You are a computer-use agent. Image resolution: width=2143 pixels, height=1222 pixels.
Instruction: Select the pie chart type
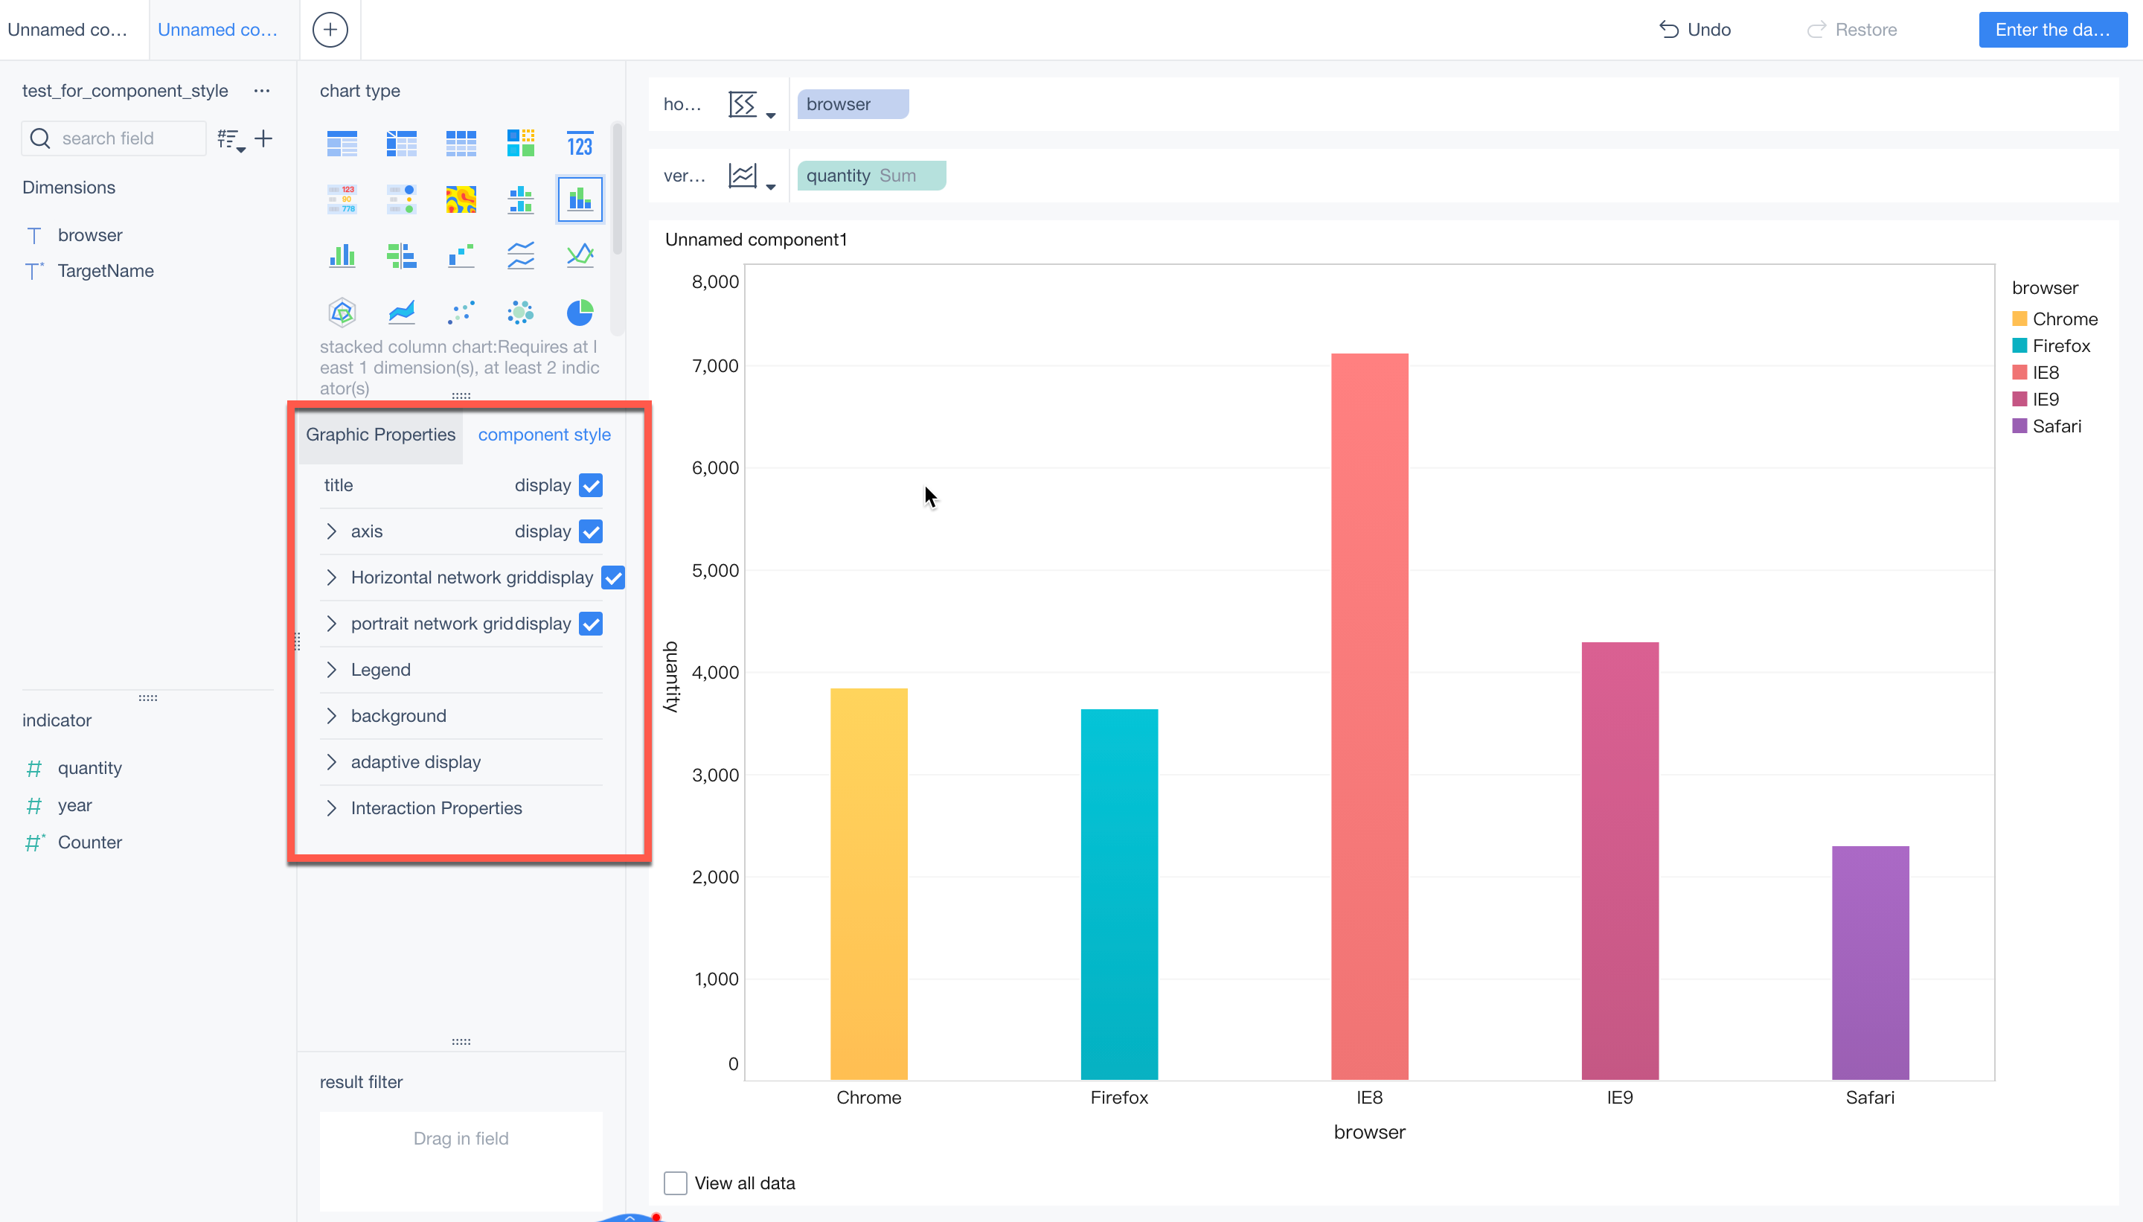[x=580, y=311]
